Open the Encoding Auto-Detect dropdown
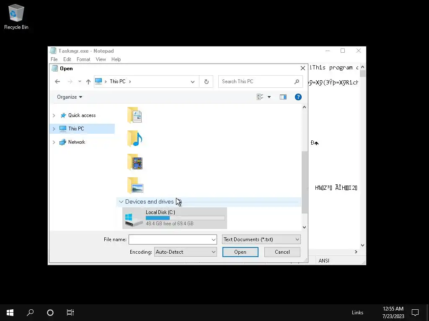This screenshot has height=321, width=429. [x=186, y=252]
